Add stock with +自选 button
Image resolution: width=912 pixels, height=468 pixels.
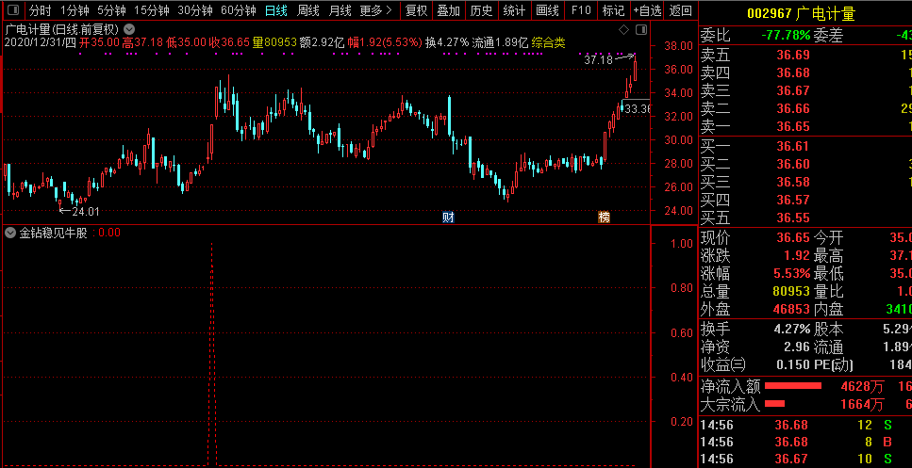647,11
